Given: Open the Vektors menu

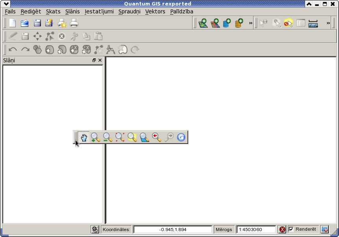Looking at the screenshot, I should pos(155,11).
